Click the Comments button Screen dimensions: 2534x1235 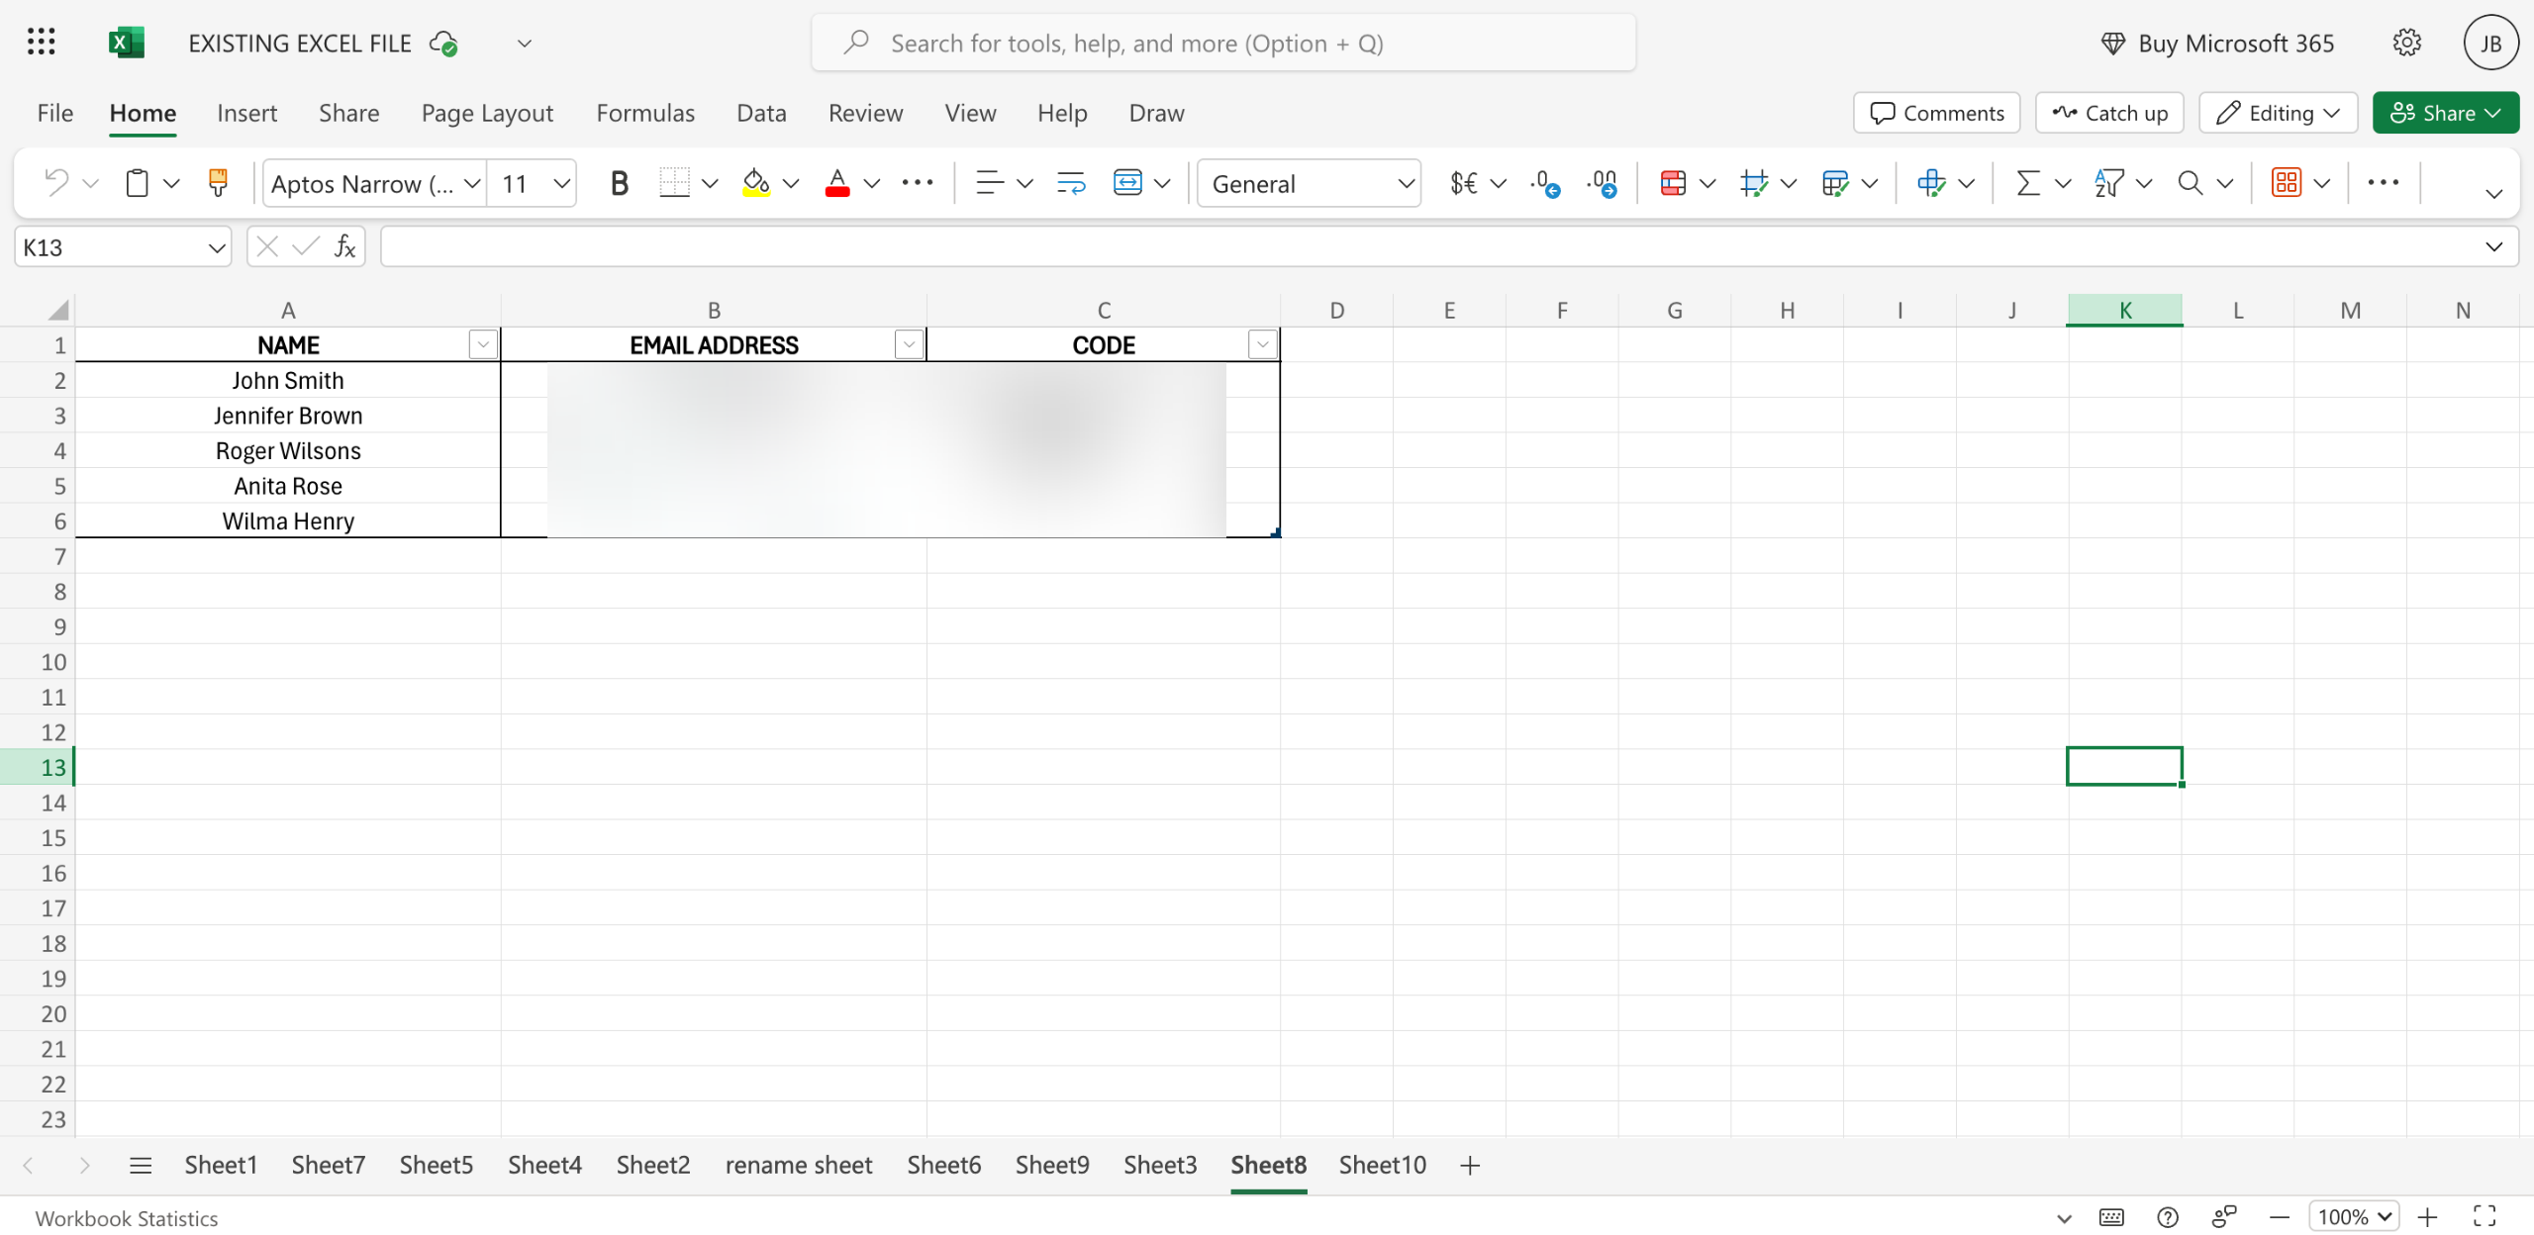pos(1937,113)
